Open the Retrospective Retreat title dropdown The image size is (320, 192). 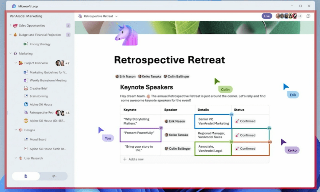tap(117, 16)
